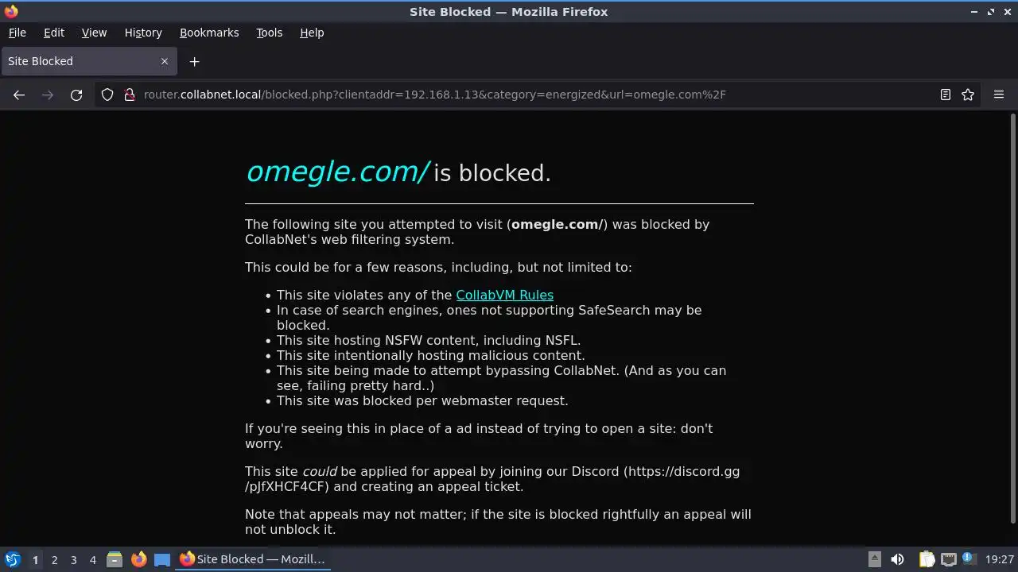Image resolution: width=1018 pixels, height=572 pixels.
Task: Follow the CollabVM Rules link
Action: point(504,295)
